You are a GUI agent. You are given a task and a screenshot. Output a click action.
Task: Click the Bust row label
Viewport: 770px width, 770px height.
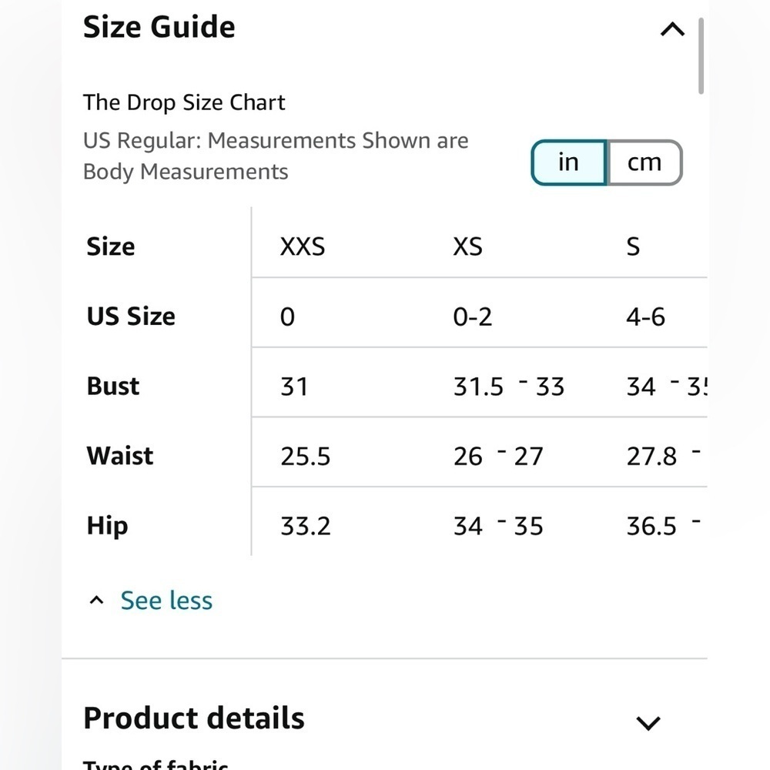(113, 386)
